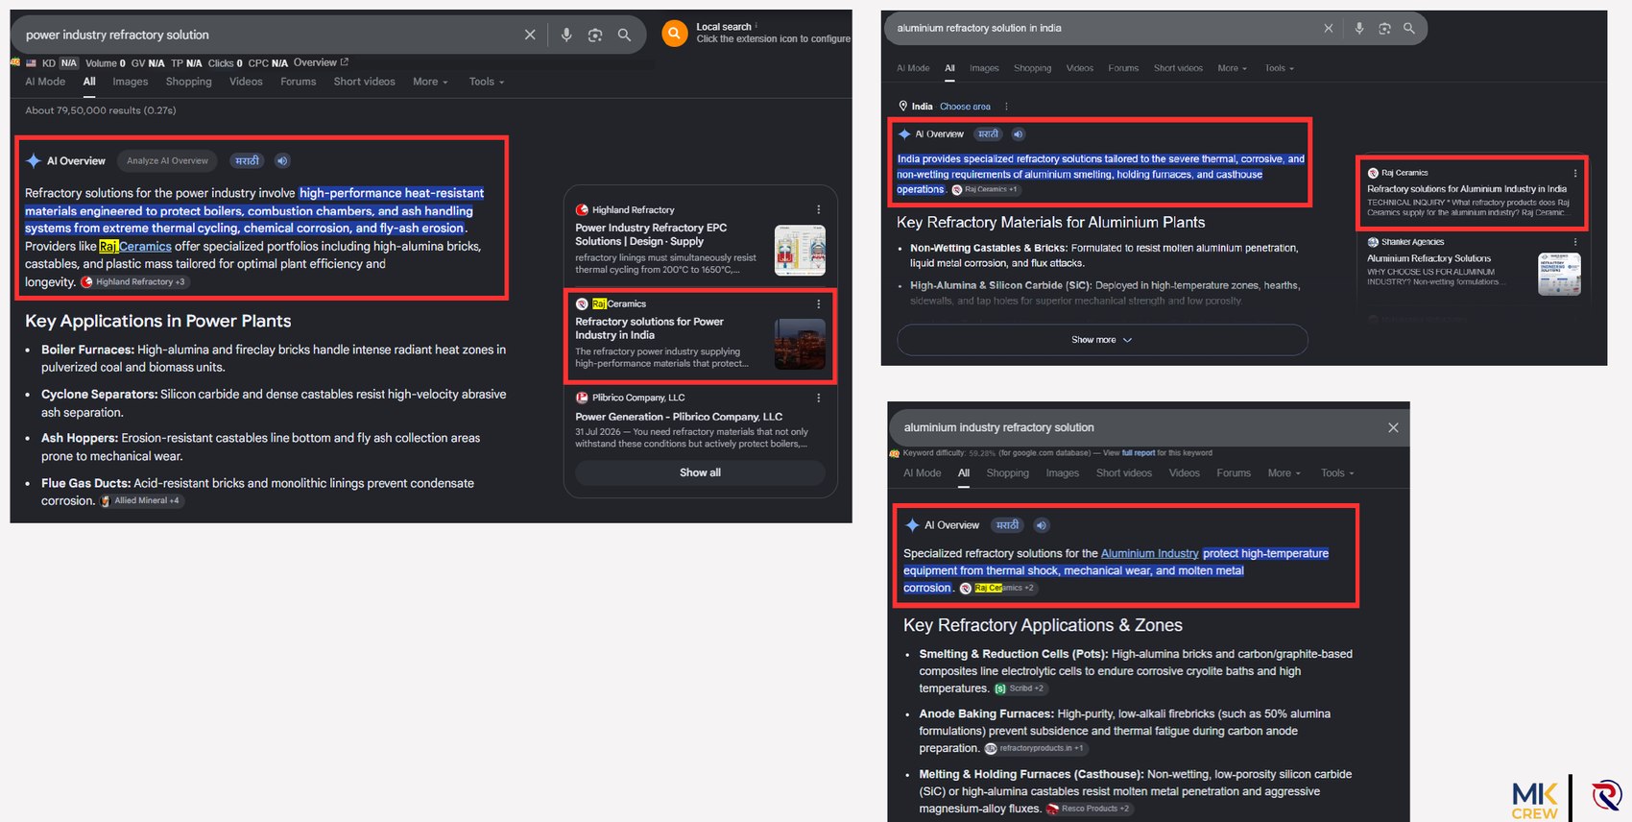Click magnifier icon in power industry search bar
Viewport: 1632px width, 822px height.
(624, 35)
